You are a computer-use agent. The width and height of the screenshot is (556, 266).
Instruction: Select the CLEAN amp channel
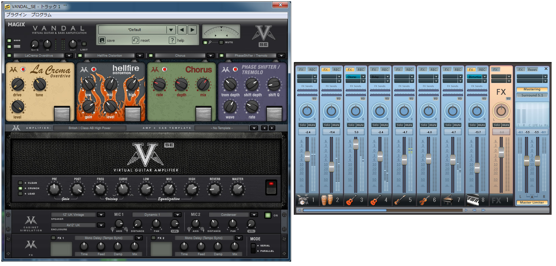[21, 183]
